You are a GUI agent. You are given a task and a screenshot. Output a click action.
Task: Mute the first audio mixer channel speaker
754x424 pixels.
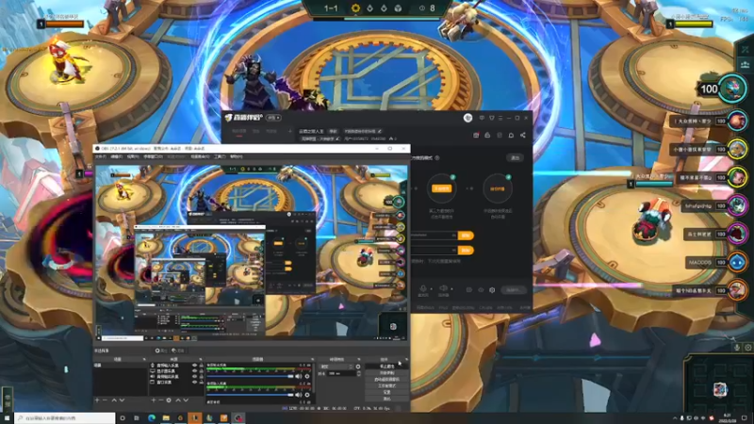coord(299,376)
